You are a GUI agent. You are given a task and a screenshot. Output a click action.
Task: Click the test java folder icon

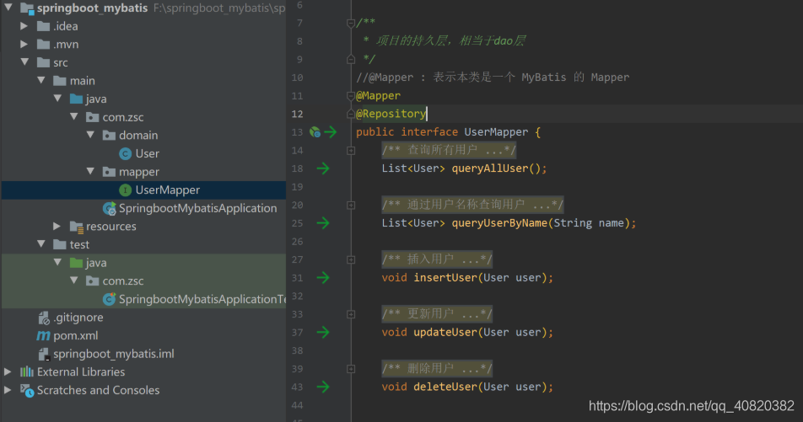coord(76,263)
